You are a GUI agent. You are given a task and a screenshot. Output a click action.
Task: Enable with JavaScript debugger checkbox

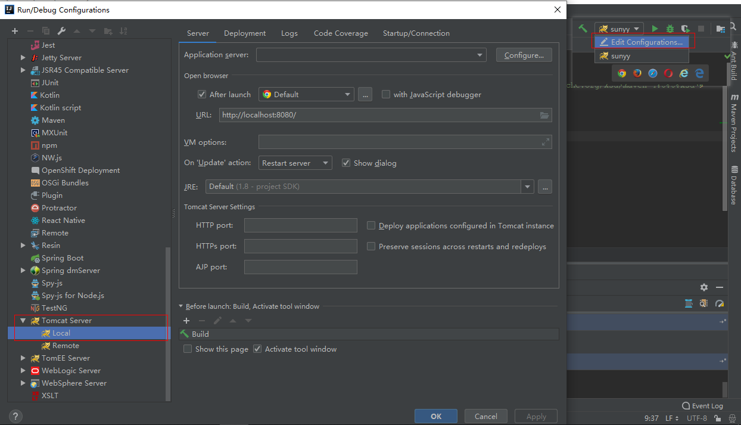[386, 94]
